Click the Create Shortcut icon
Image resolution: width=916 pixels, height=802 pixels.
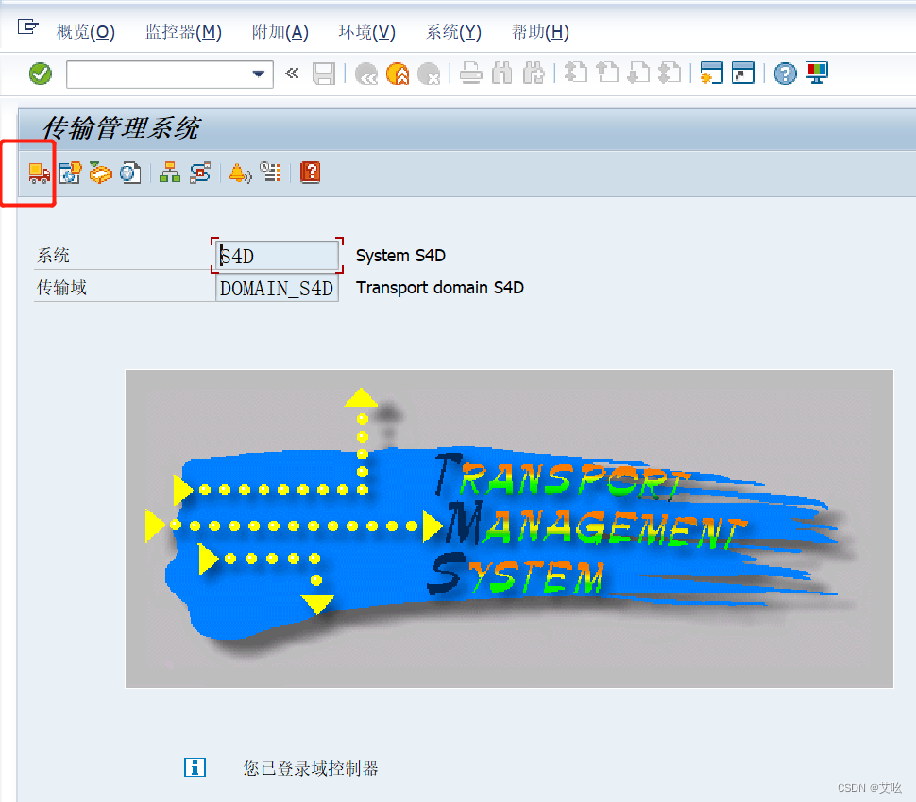pos(743,74)
